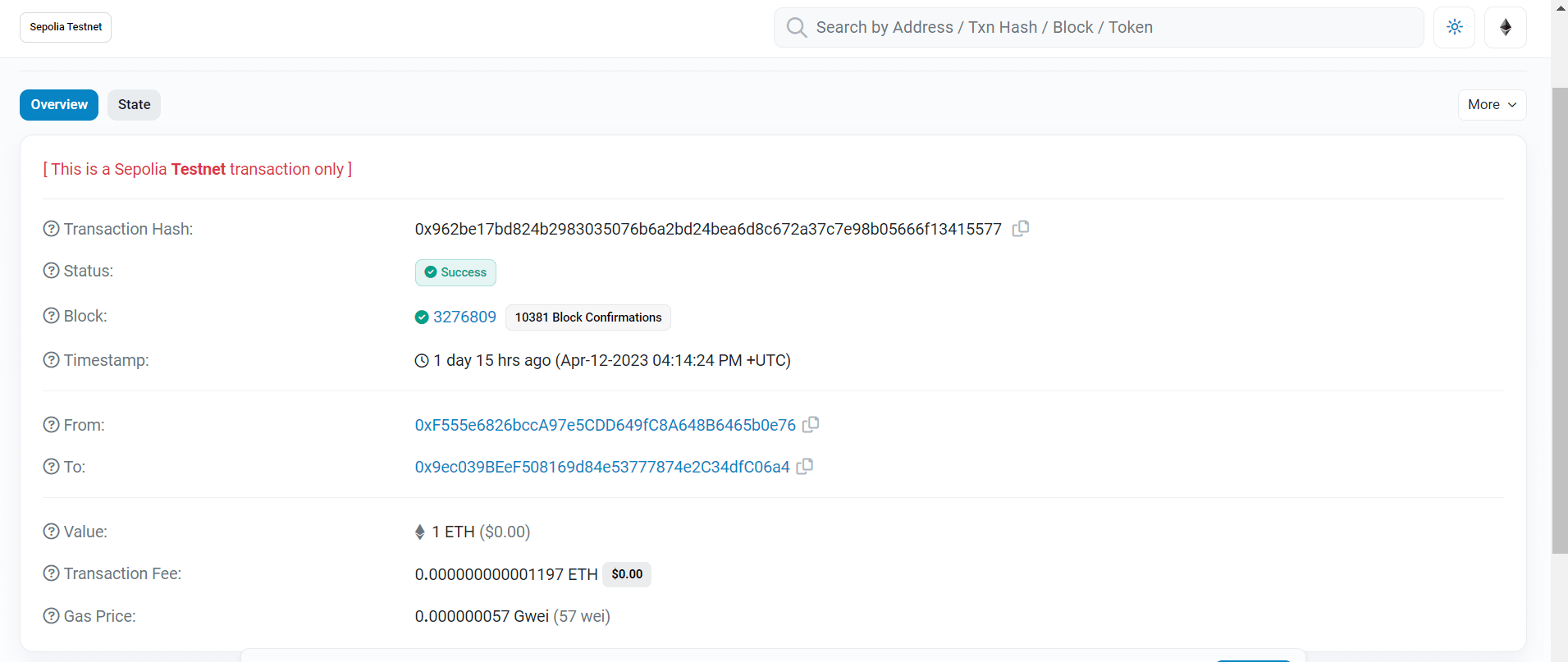Open the Ethereum network selector icon

(1506, 27)
